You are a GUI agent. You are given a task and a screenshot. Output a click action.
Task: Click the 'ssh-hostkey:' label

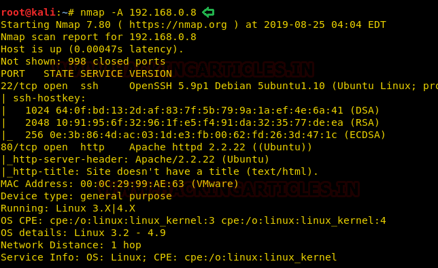point(49,98)
